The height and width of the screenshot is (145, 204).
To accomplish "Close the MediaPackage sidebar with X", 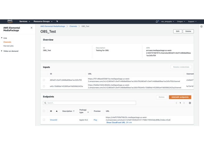I will click(x=31, y=28).
